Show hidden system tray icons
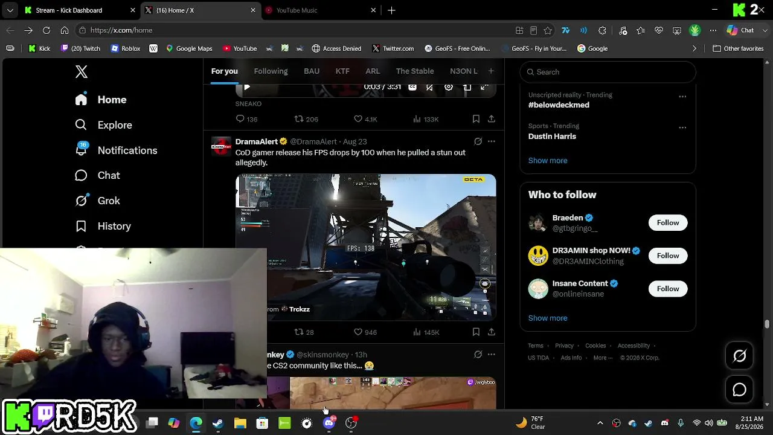 tap(600, 423)
